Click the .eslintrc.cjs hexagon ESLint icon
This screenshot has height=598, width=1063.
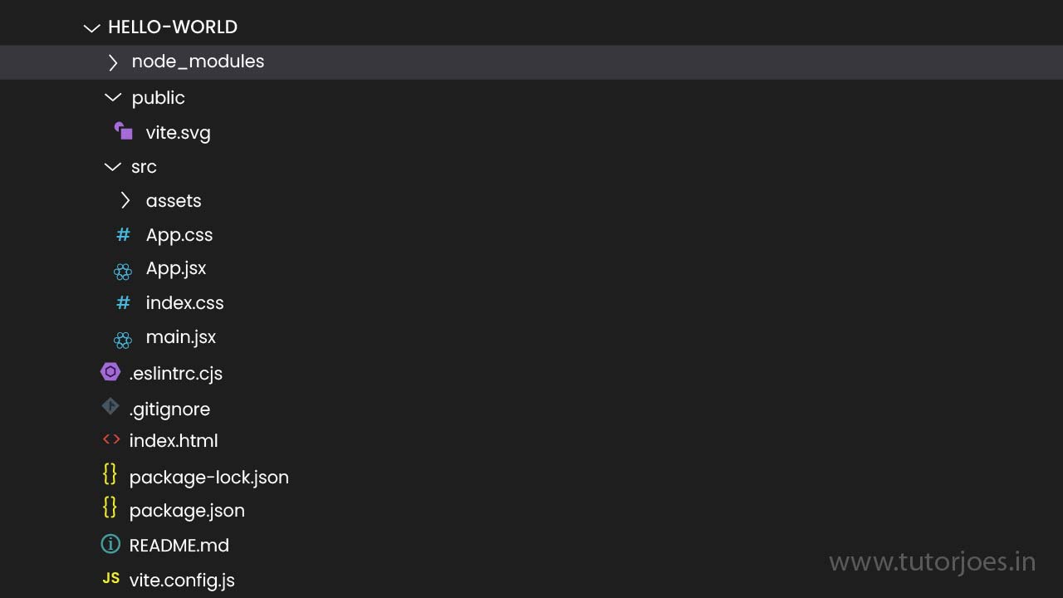coord(110,372)
